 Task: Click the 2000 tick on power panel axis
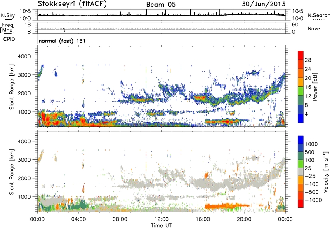point(24,93)
